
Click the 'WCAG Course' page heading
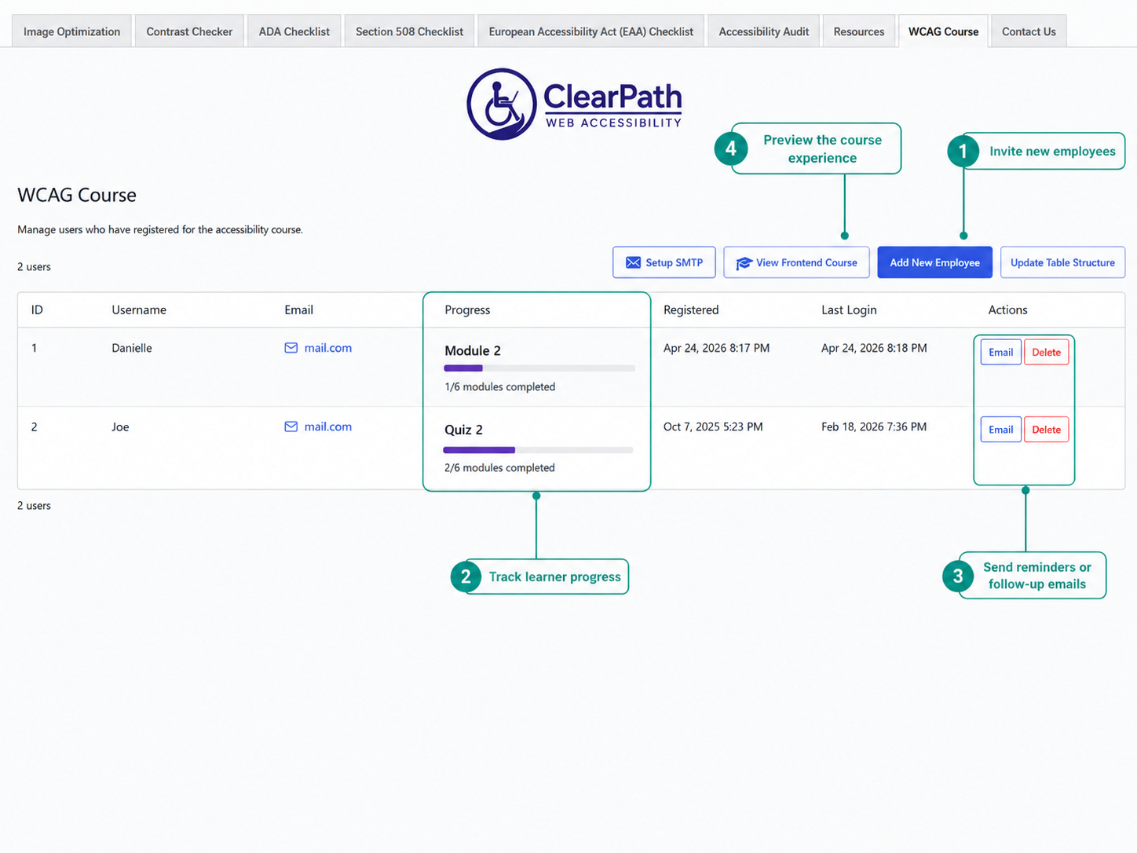pos(77,195)
